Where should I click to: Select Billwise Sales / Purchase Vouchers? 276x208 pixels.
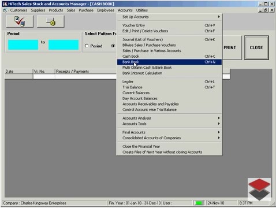coord(169,45)
